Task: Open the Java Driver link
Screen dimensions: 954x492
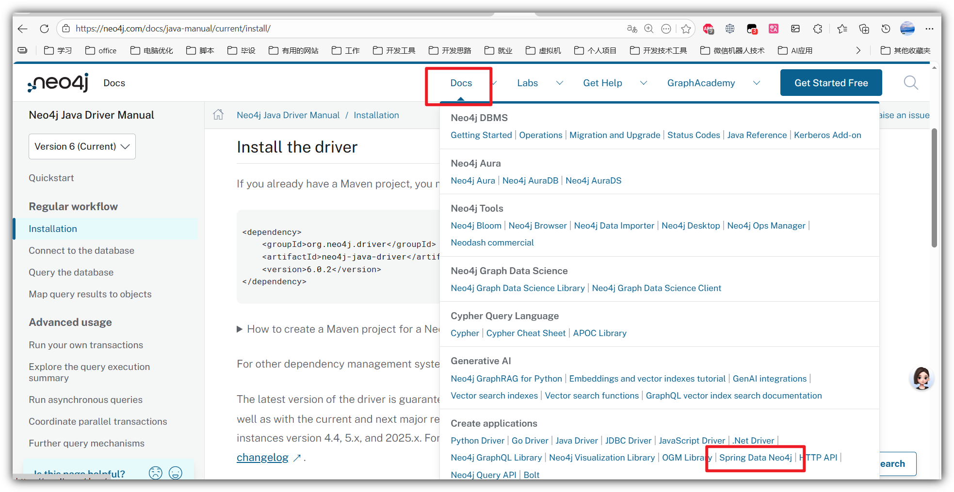Action: tap(577, 441)
